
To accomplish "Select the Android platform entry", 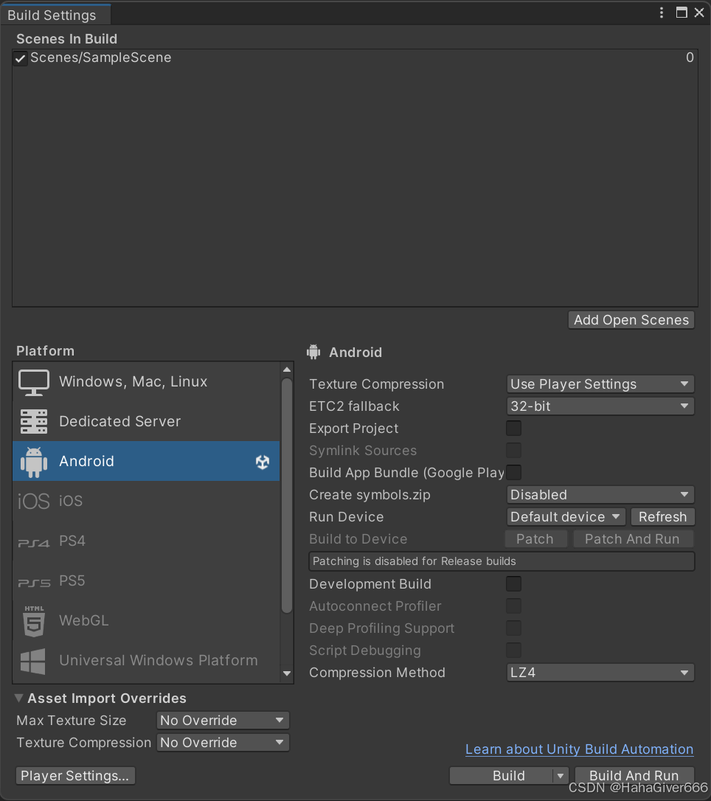I will coord(146,461).
